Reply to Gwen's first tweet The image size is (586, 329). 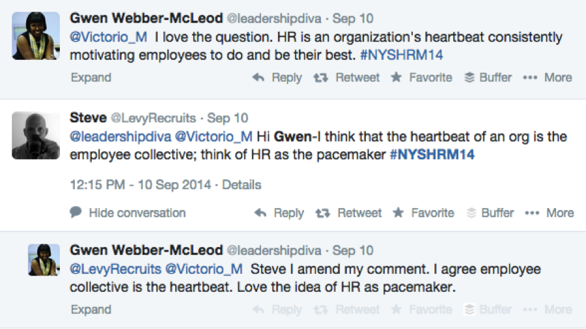click(x=277, y=77)
